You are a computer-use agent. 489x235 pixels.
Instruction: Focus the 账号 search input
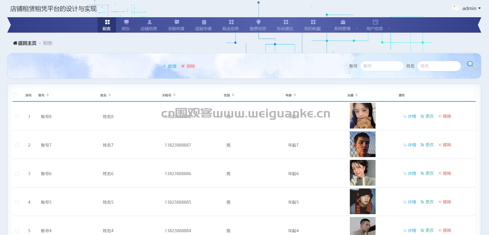[382, 66]
